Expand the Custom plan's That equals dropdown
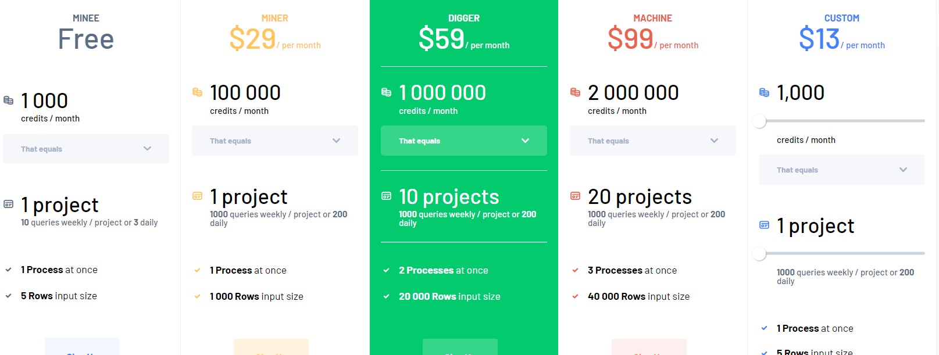Viewport: 939px width, 355px height. click(x=842, y=170)
